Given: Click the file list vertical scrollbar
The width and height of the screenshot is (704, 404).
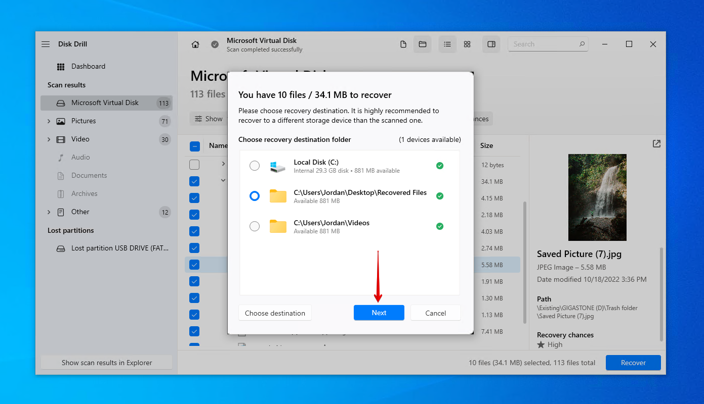Looking at the screenshot, I should click(525, 263).
